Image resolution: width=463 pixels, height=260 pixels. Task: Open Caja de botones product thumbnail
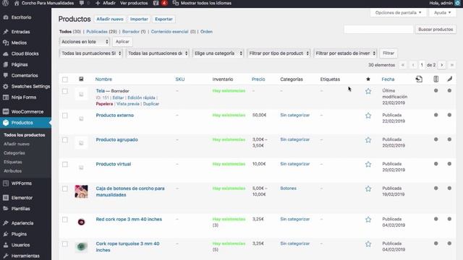point(81,191)
